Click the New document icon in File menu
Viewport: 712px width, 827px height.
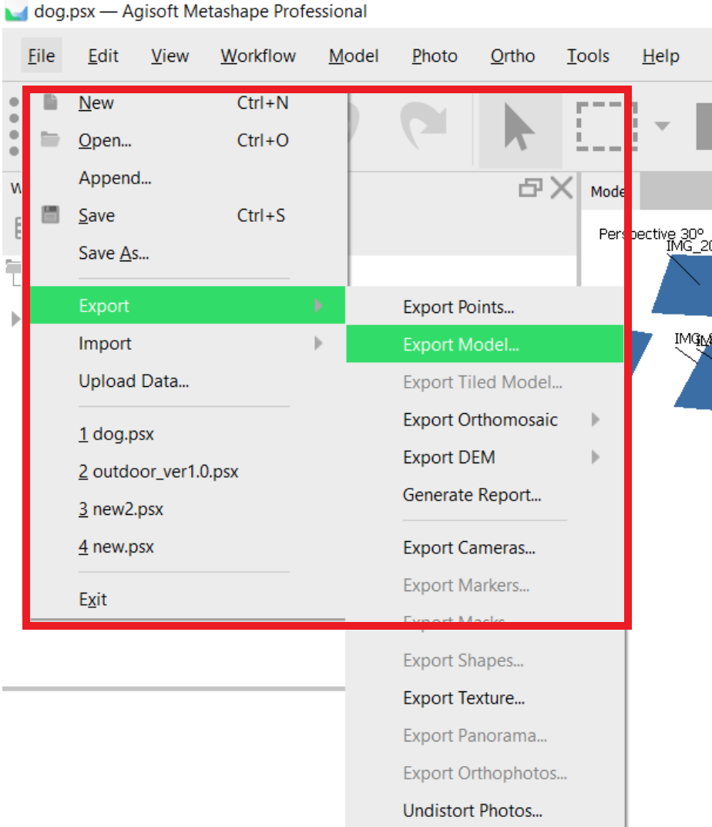[x=51, y=103]
